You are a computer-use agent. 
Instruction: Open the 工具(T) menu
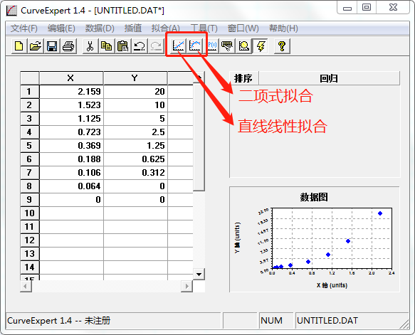pyautogui.click(x=204, y=28)
